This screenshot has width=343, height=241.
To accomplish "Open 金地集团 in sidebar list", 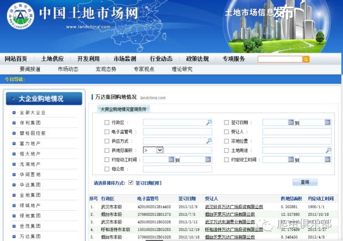I will point(30,195).
